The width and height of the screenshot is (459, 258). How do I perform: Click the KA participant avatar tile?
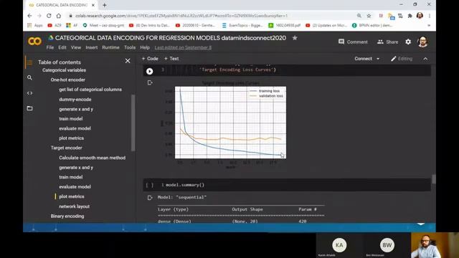339,245
